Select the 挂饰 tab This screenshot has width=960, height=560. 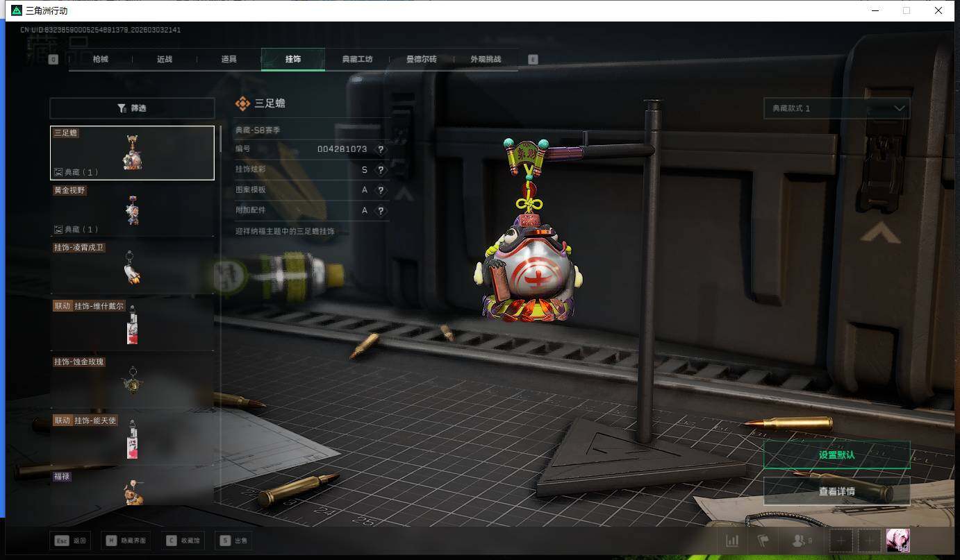tap(293, 60)
